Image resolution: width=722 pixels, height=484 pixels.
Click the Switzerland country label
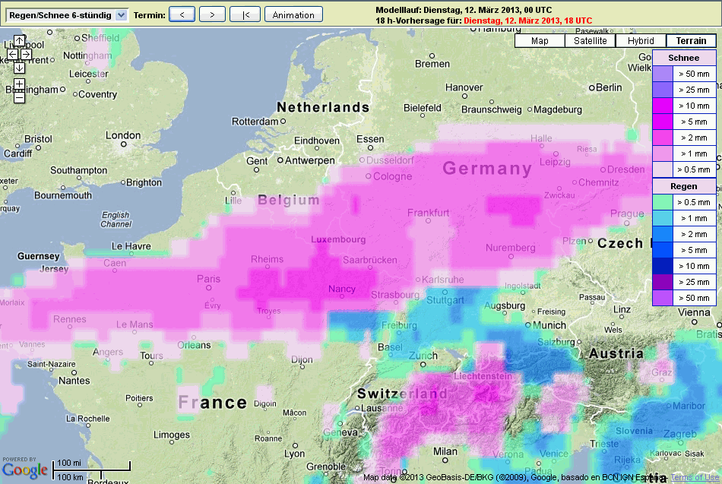coord(403,394)
